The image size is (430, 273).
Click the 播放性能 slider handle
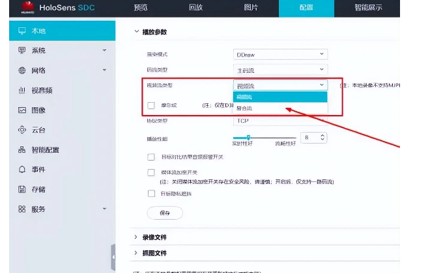pos(248,137)
